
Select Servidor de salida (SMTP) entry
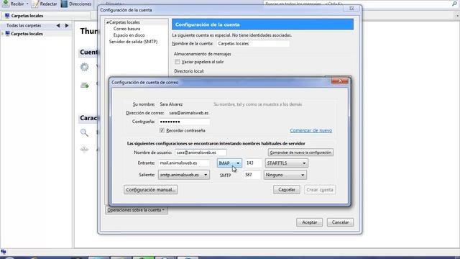pyautogui.click(x=133, y=42)
